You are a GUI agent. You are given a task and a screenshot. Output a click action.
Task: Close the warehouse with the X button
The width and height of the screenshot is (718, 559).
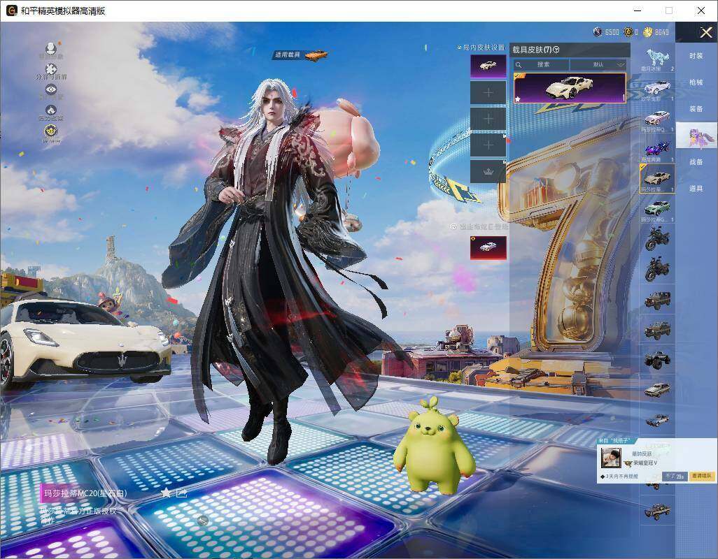(x=705, y=32)
